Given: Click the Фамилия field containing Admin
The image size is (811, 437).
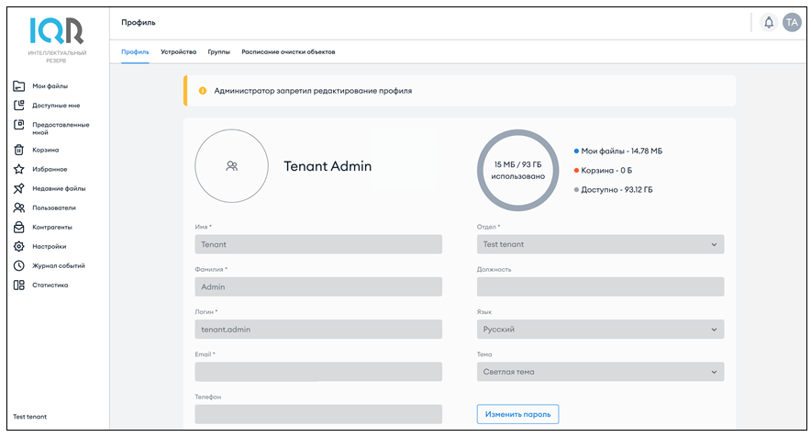Looking at the screenshot, I should [x=318, y=286].
